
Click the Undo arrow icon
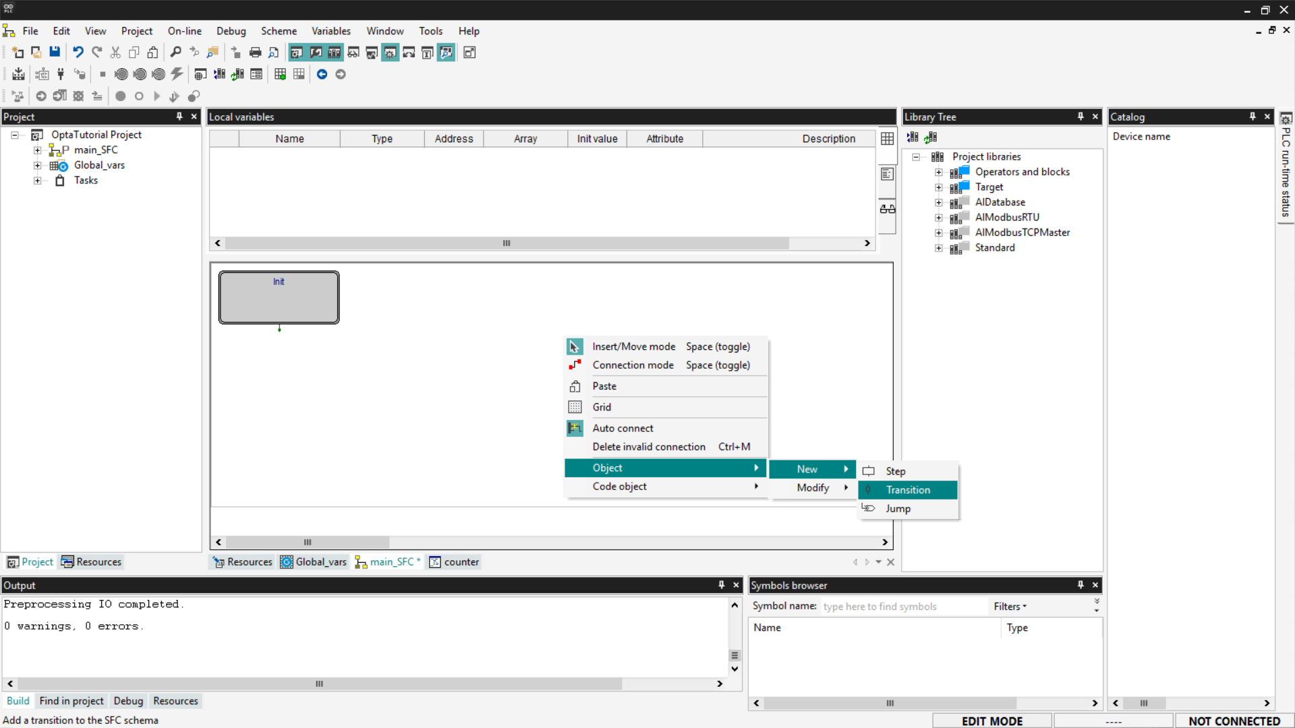(x=78, y=52)
